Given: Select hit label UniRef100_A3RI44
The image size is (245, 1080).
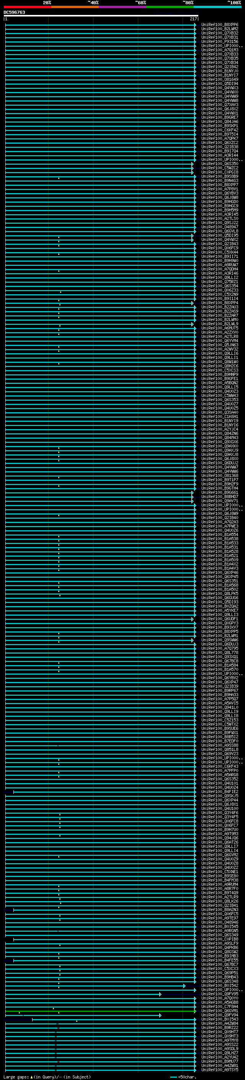Looking at the screenshot, I should coord(219,156).
